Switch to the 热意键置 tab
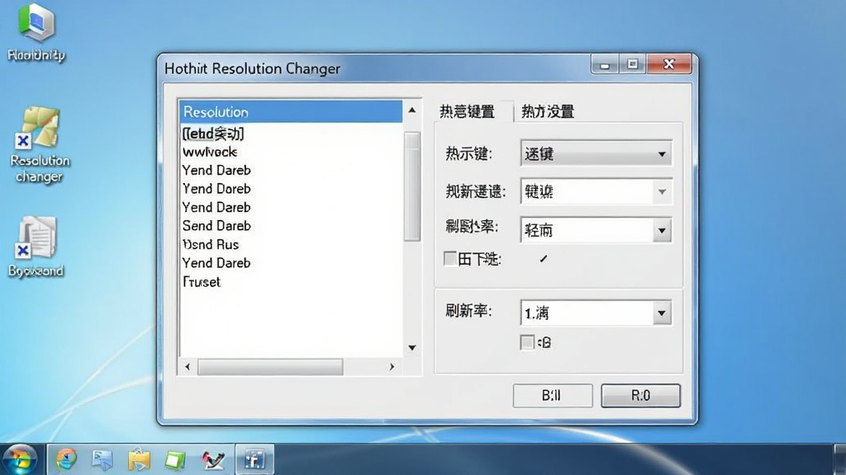 (468, 111)
